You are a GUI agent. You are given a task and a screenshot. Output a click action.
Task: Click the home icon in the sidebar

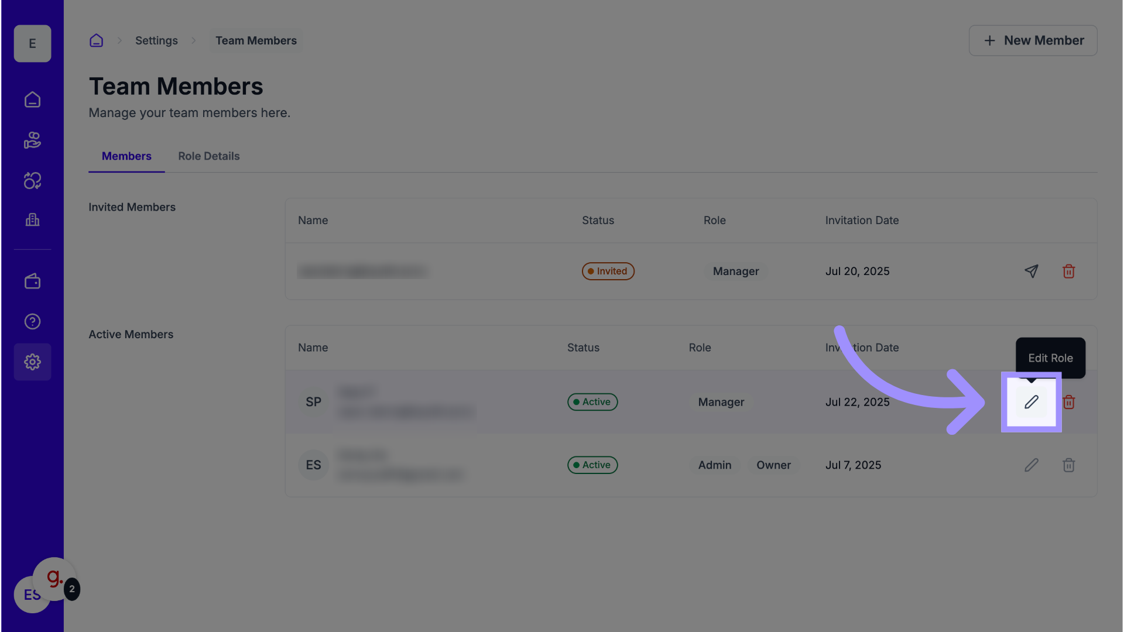point(32,99)
